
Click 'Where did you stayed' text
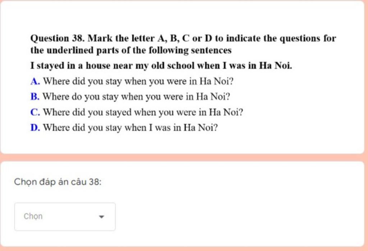point(87,112)
